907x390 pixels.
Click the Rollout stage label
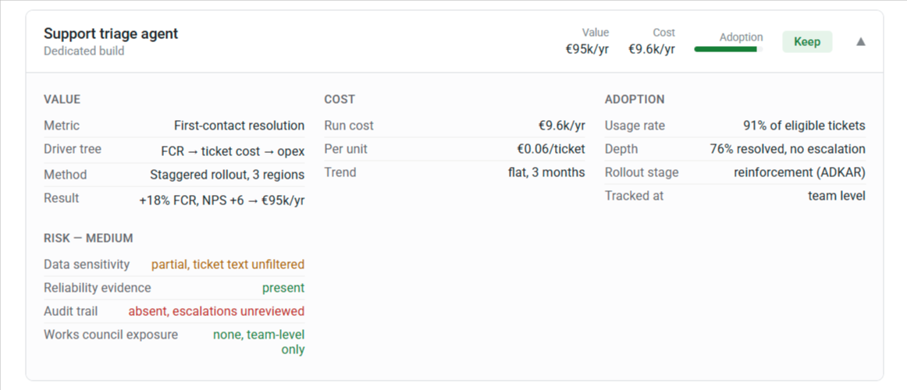(642, 172)
